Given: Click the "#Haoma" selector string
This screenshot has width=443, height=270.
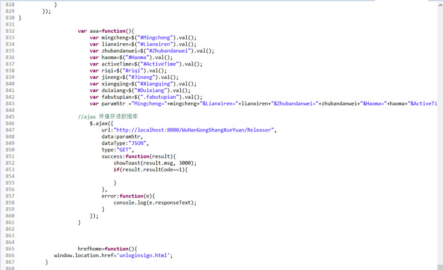Looking at the screenshot, I should 137,57.
